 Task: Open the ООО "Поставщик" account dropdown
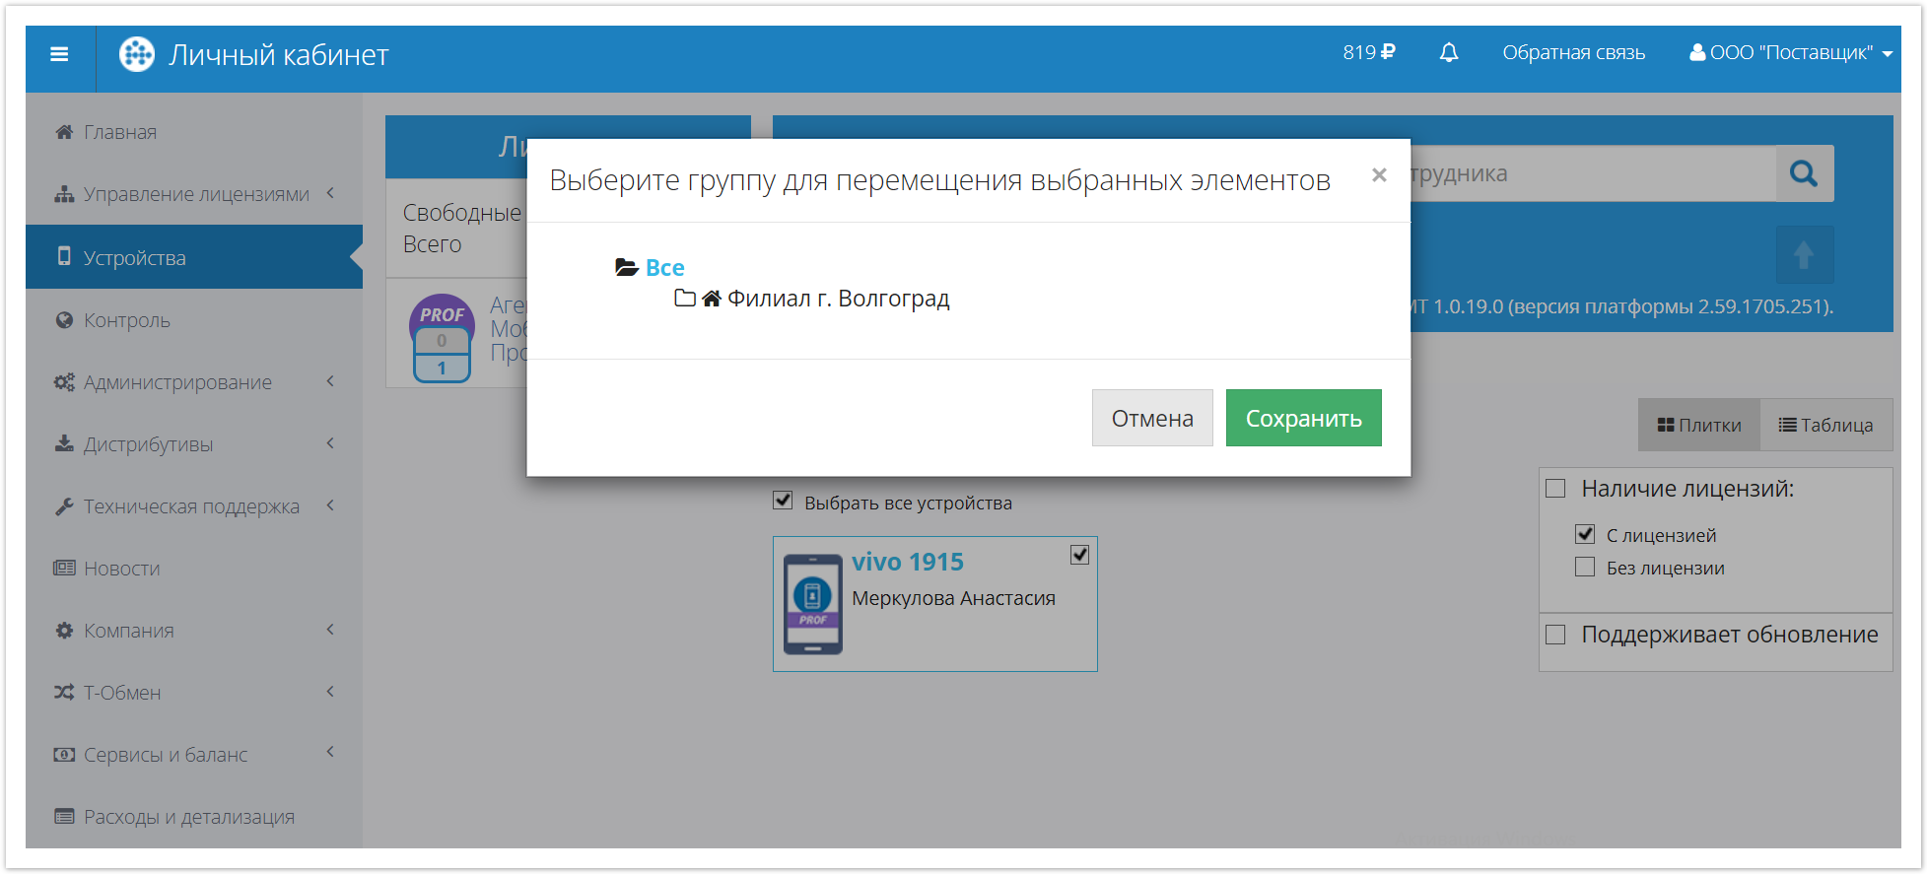click(1790, 53)
